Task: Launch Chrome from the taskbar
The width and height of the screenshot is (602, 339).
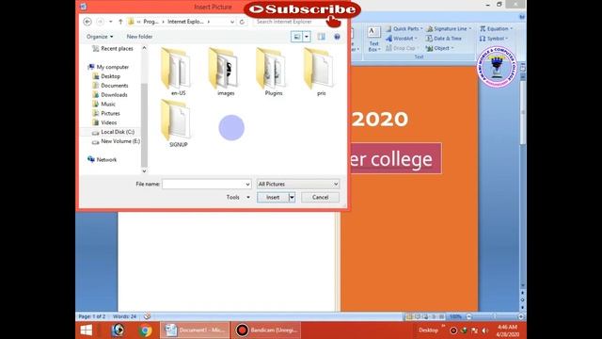Action: 145,331
